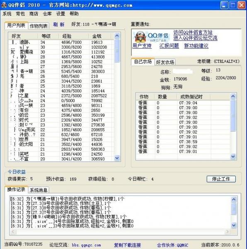The image size is (247, 249).
Task: Open the 商店 menu
Action: coord(34,14)
